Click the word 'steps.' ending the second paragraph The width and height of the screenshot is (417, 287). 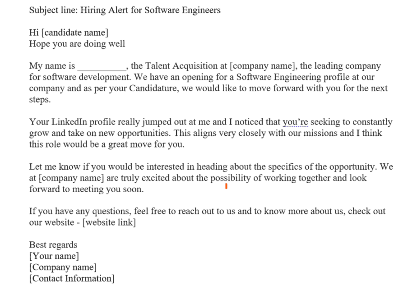click(x=40, y=99)
